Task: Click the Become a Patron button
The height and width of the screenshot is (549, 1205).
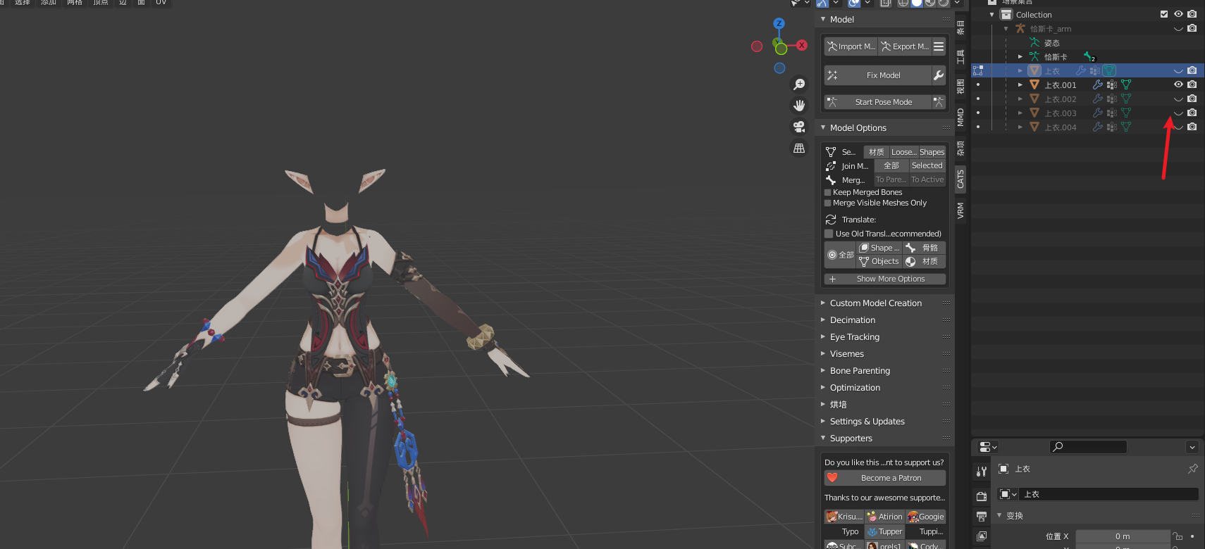Action: coord(885,478)
